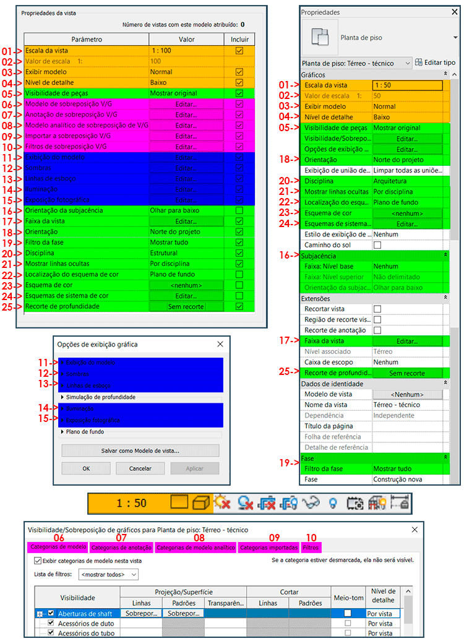Click Salvar como Modelo de vista button

click(140, 450)
